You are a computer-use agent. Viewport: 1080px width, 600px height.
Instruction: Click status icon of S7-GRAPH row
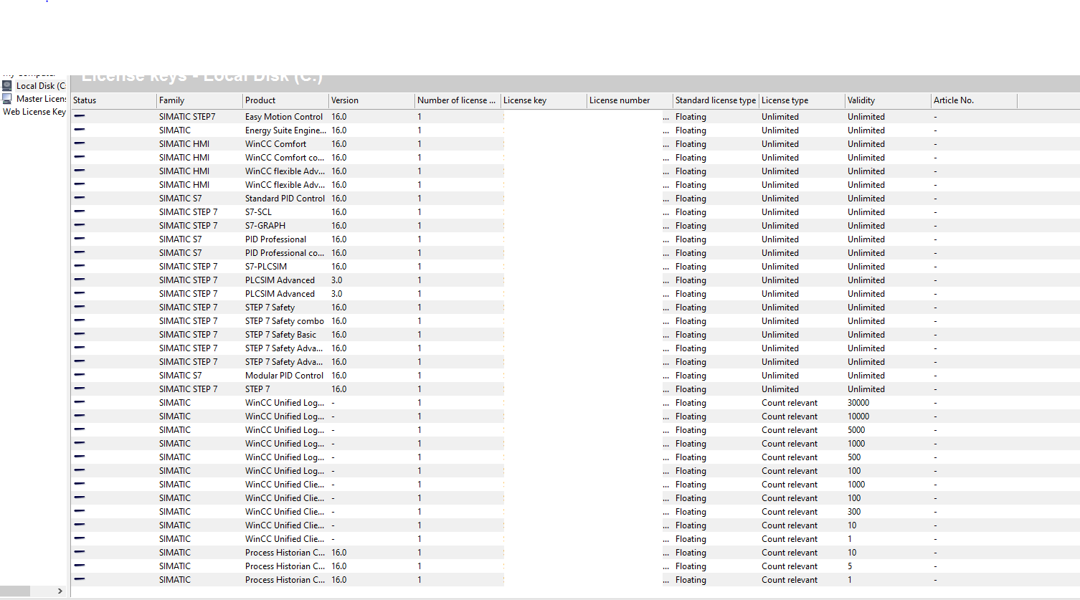point(79,225)
